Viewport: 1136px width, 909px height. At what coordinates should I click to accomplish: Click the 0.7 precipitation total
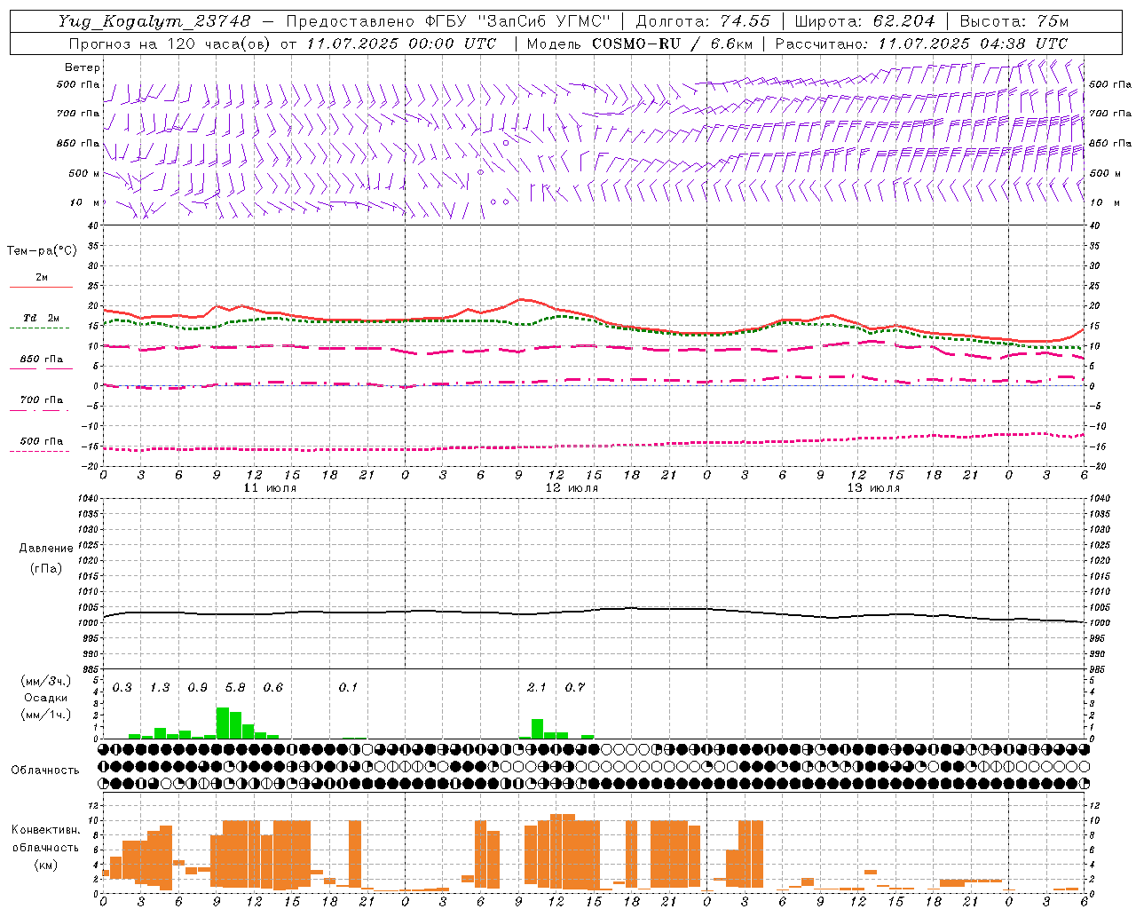[575, 688]
